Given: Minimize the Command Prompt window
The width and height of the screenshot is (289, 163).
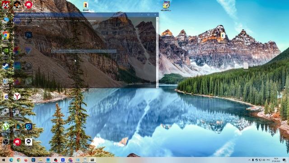Looking at the screenshot, I should (x=141, y=15).
